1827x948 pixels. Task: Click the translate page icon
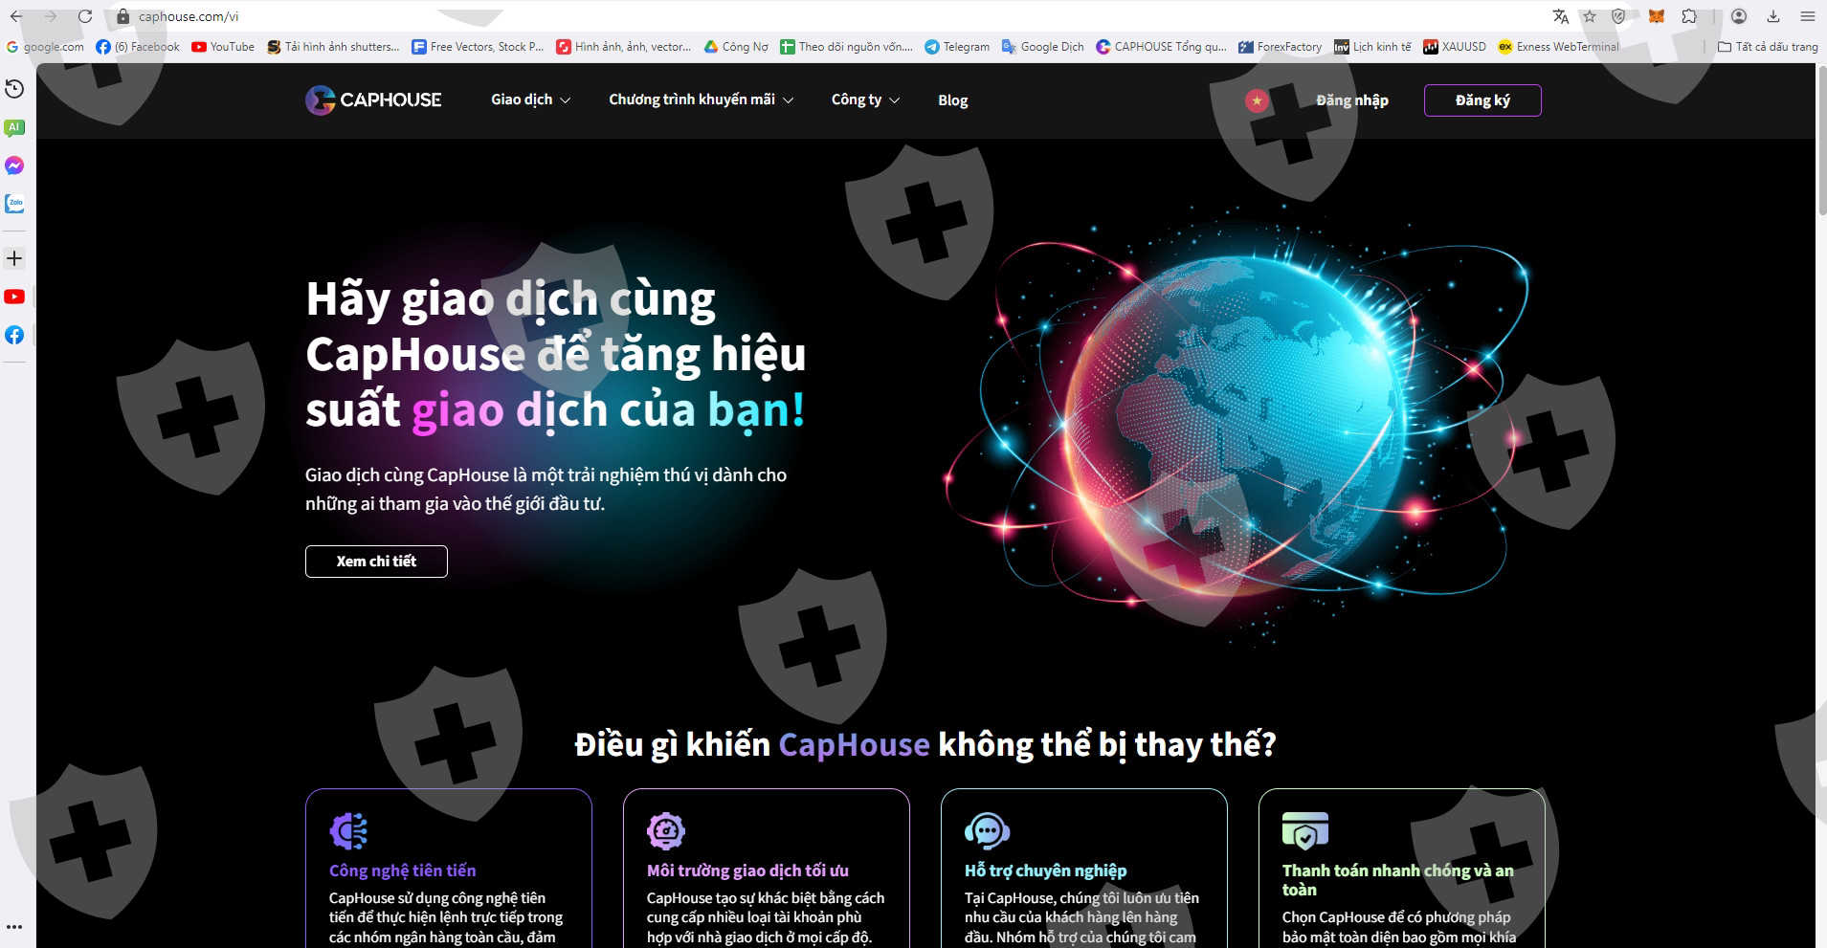pos(1561,16)
